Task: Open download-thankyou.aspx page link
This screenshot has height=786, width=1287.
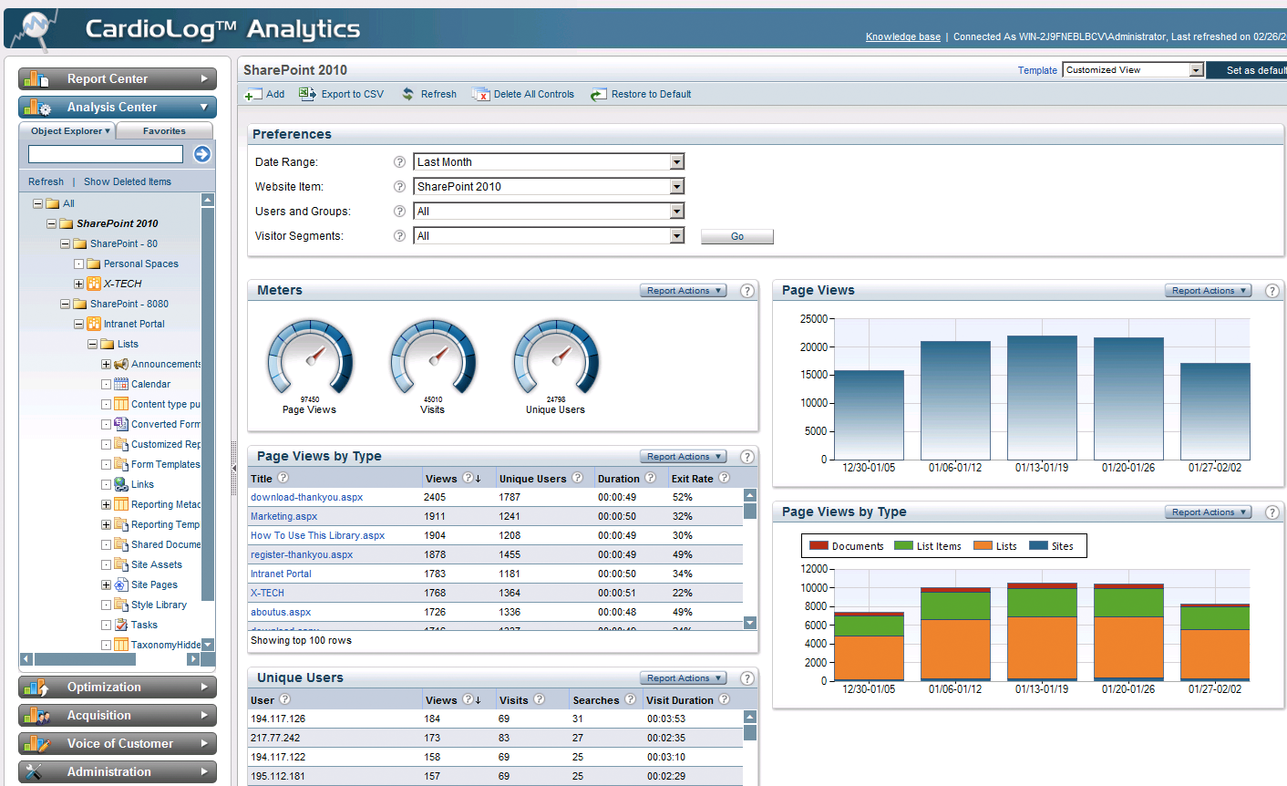Action: (x=307, y=497)
